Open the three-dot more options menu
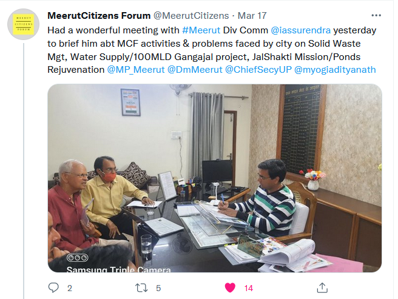The image size is (398, 299). [x=376, y=16]
